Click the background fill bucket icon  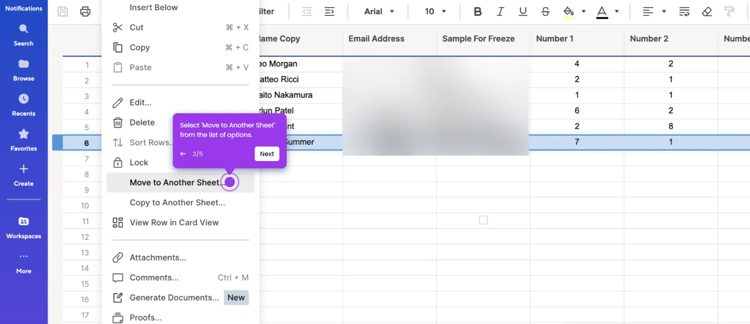pos(568,12)
